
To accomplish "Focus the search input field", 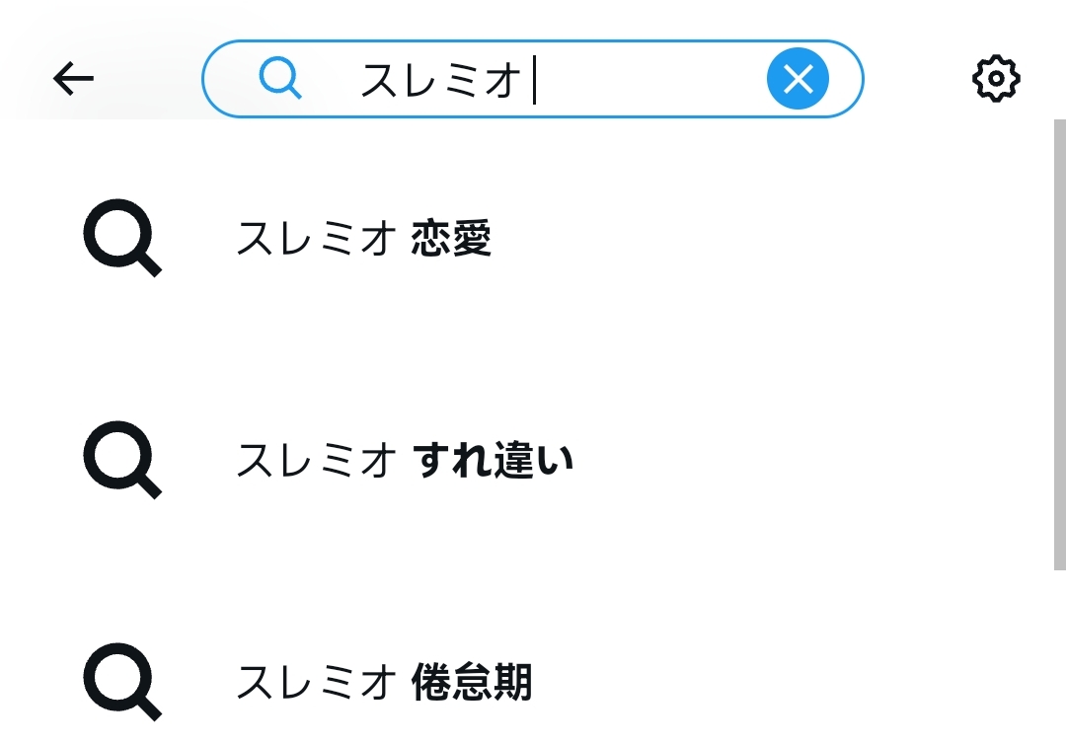I will pos(642,79).
